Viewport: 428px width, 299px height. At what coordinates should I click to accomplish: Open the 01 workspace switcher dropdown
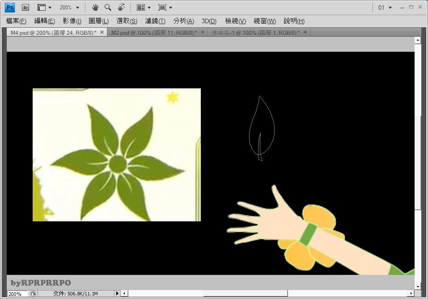point(385,8)
